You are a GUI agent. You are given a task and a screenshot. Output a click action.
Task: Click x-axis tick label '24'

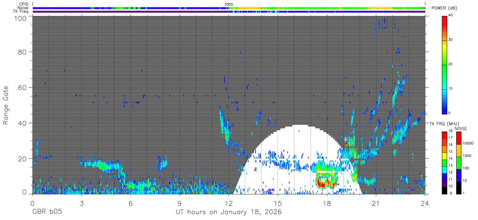pos(425,203)
